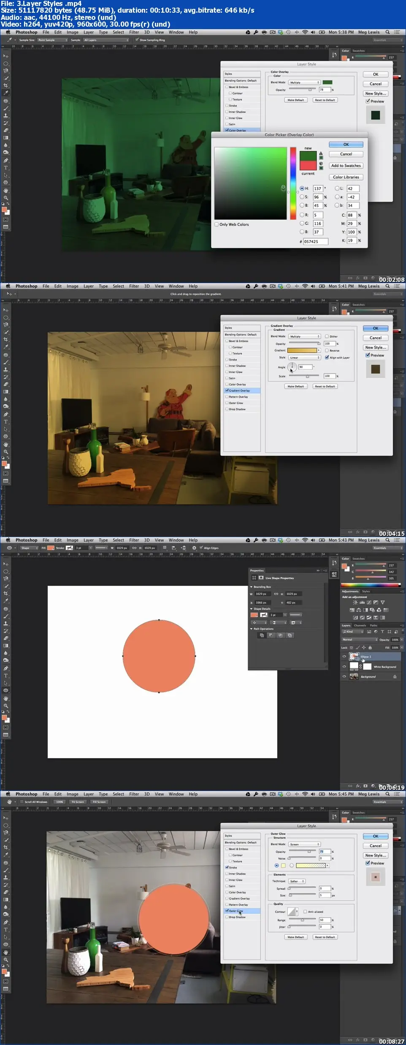
Task: Open the 3 pt stroke width dropdown in Properties
Action: [x=285, y=615]
